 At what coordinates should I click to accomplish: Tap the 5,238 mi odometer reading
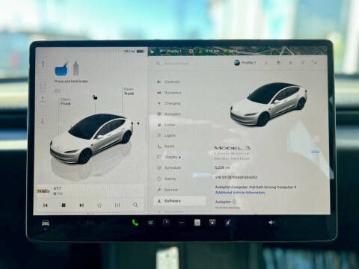222,167
